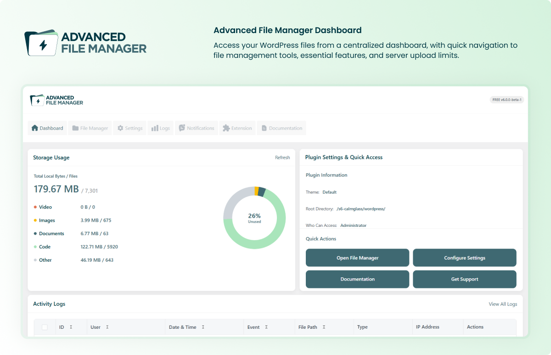Click the FREE v6.0.0-beta-1 version badge

click(x=507, y=100)
